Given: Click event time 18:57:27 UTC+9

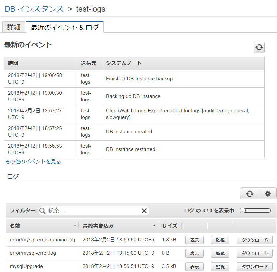Looking at the screenshot, I should tap(35, 114).
